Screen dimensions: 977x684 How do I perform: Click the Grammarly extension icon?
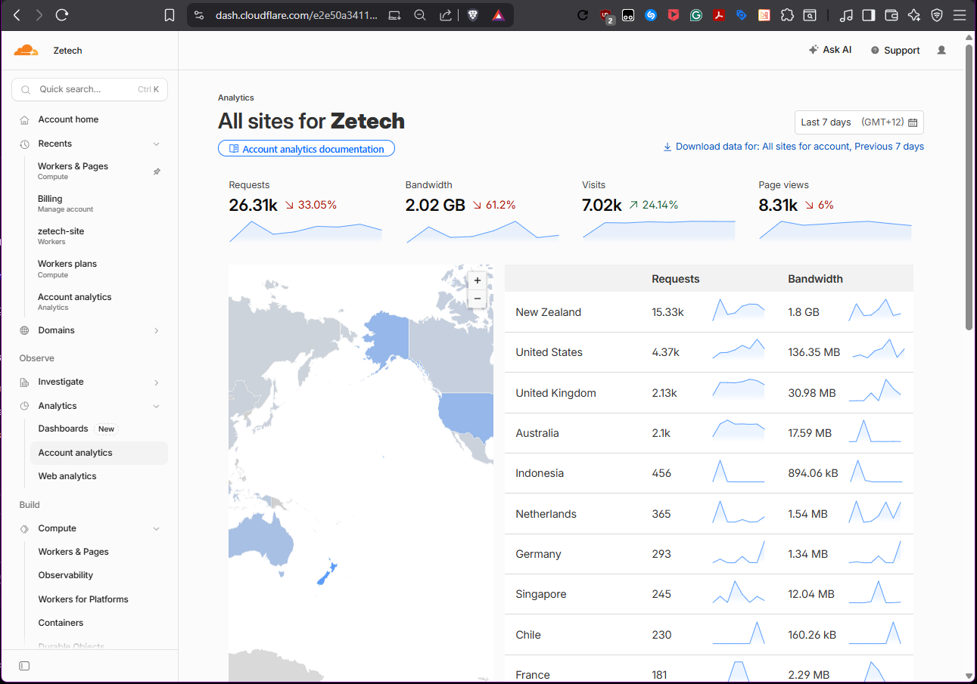(696, 15)
